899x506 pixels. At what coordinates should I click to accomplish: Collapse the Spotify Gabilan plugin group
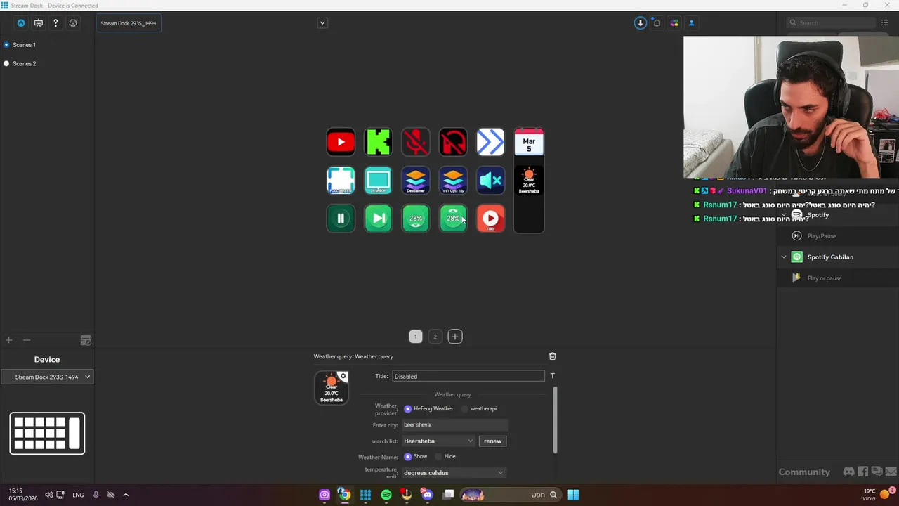[784, 257]
